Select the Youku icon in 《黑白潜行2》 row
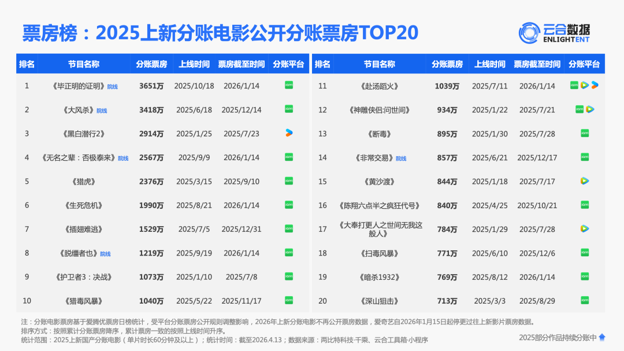 tap(289, 133)
